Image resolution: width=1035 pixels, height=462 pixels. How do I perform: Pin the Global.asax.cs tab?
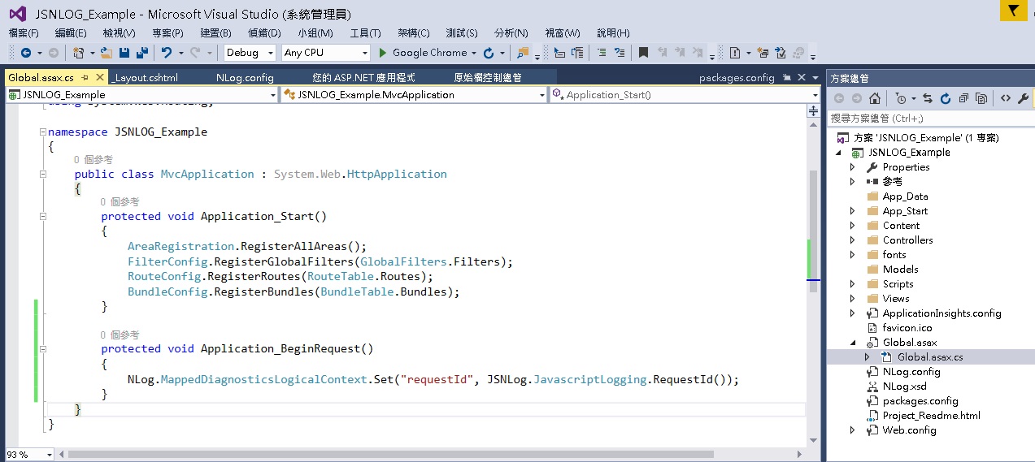click(x=85, y=77)
